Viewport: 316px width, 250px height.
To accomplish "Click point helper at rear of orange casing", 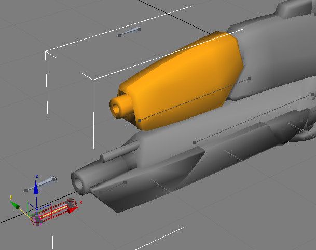I will 249,78.
